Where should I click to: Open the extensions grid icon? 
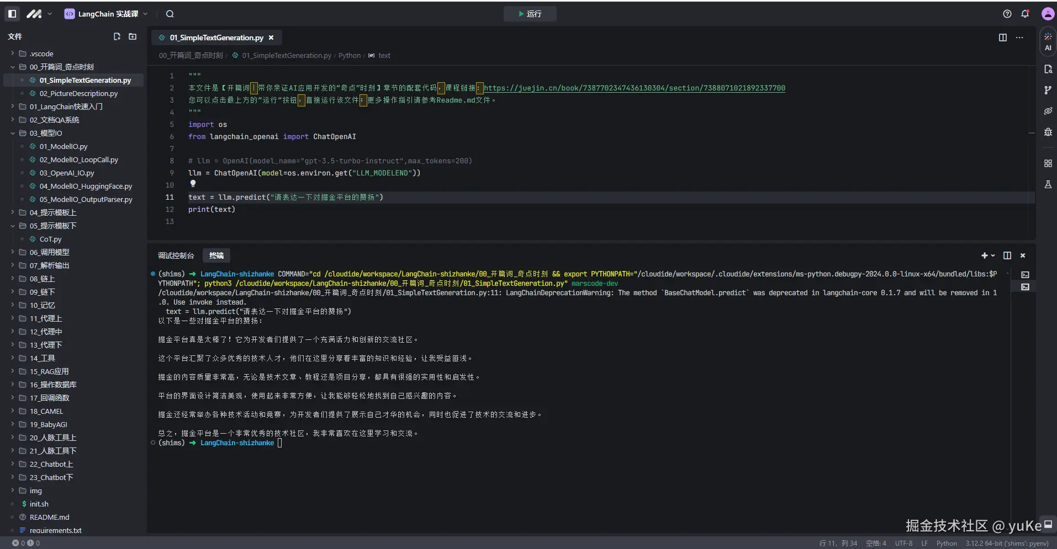tap(1048, 163)
